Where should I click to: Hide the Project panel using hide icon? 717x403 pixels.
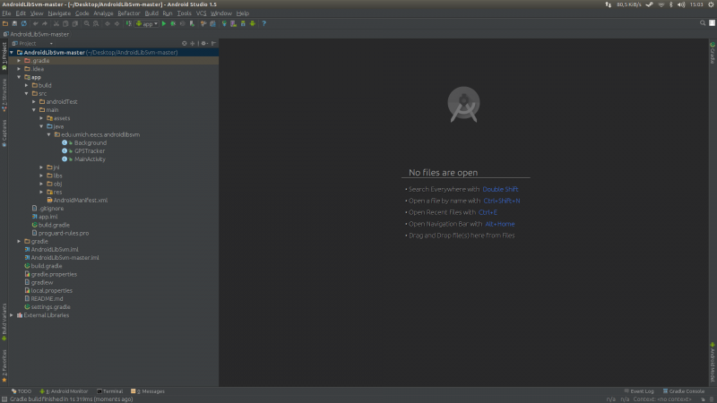click(214, 43)
